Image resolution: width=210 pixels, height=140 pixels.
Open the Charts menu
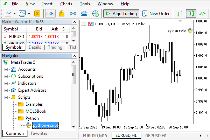(x=66, y=4)
